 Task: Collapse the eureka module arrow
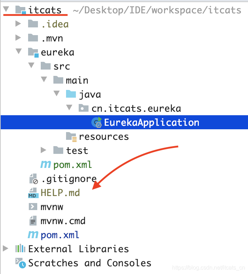(19, 51)
